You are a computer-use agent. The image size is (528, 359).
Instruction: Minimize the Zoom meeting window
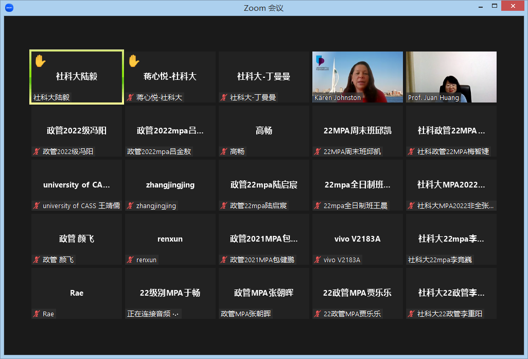481,6
